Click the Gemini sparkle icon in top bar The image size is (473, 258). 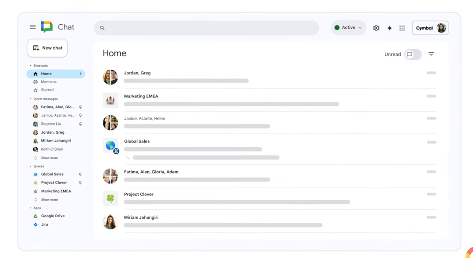click(389, 28)
